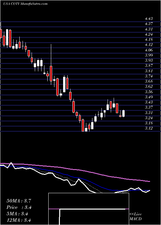The image size is (161, 225).
Task: Click the 4.06 price axis label
Action: coord(149,50)
